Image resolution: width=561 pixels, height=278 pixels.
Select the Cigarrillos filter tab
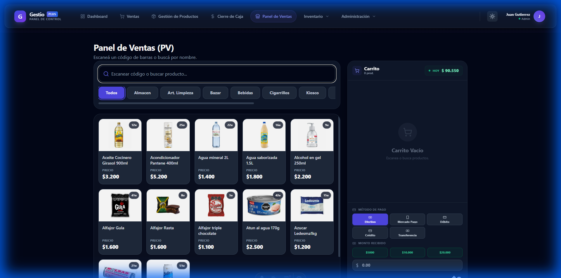(279, 92)
